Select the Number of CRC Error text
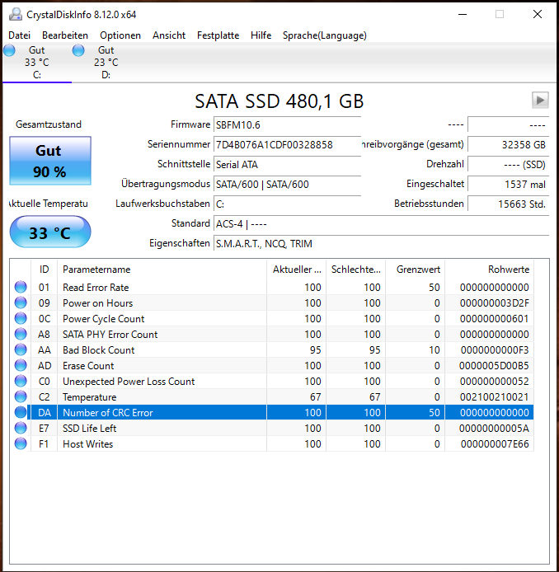 point(108,413)
